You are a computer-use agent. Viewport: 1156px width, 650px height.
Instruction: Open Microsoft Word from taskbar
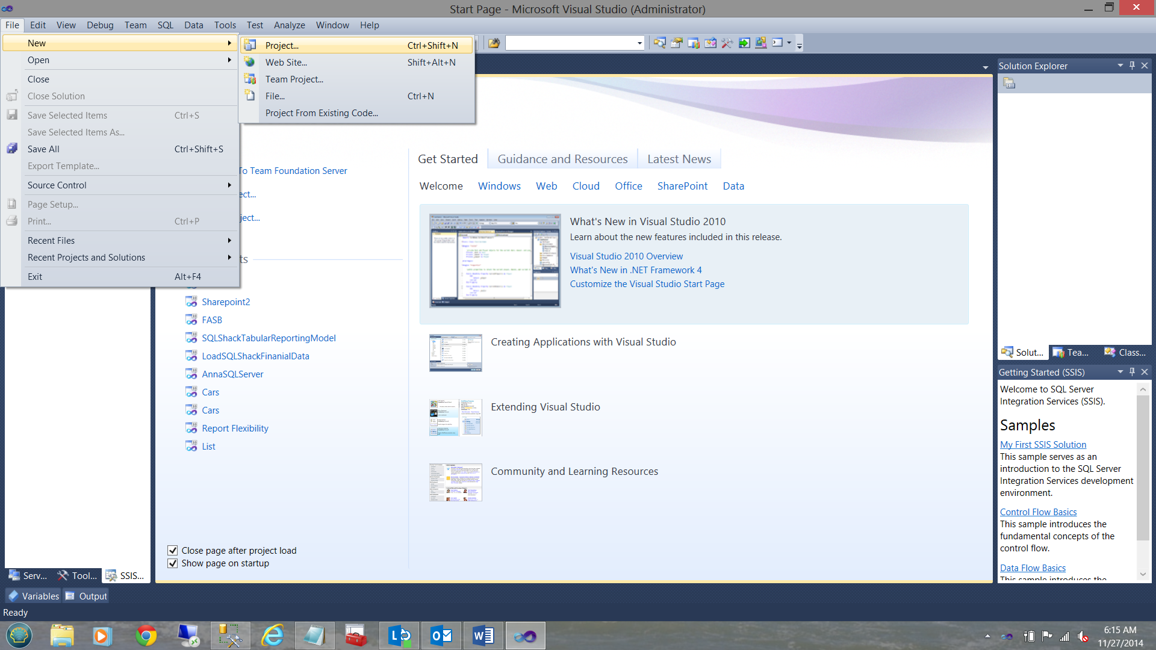483,636
